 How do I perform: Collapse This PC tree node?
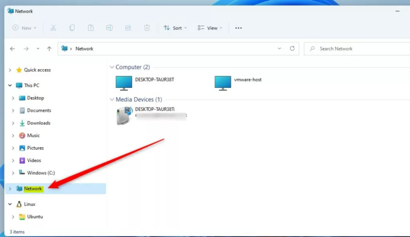pyautogui.click(x=10, y=85)
